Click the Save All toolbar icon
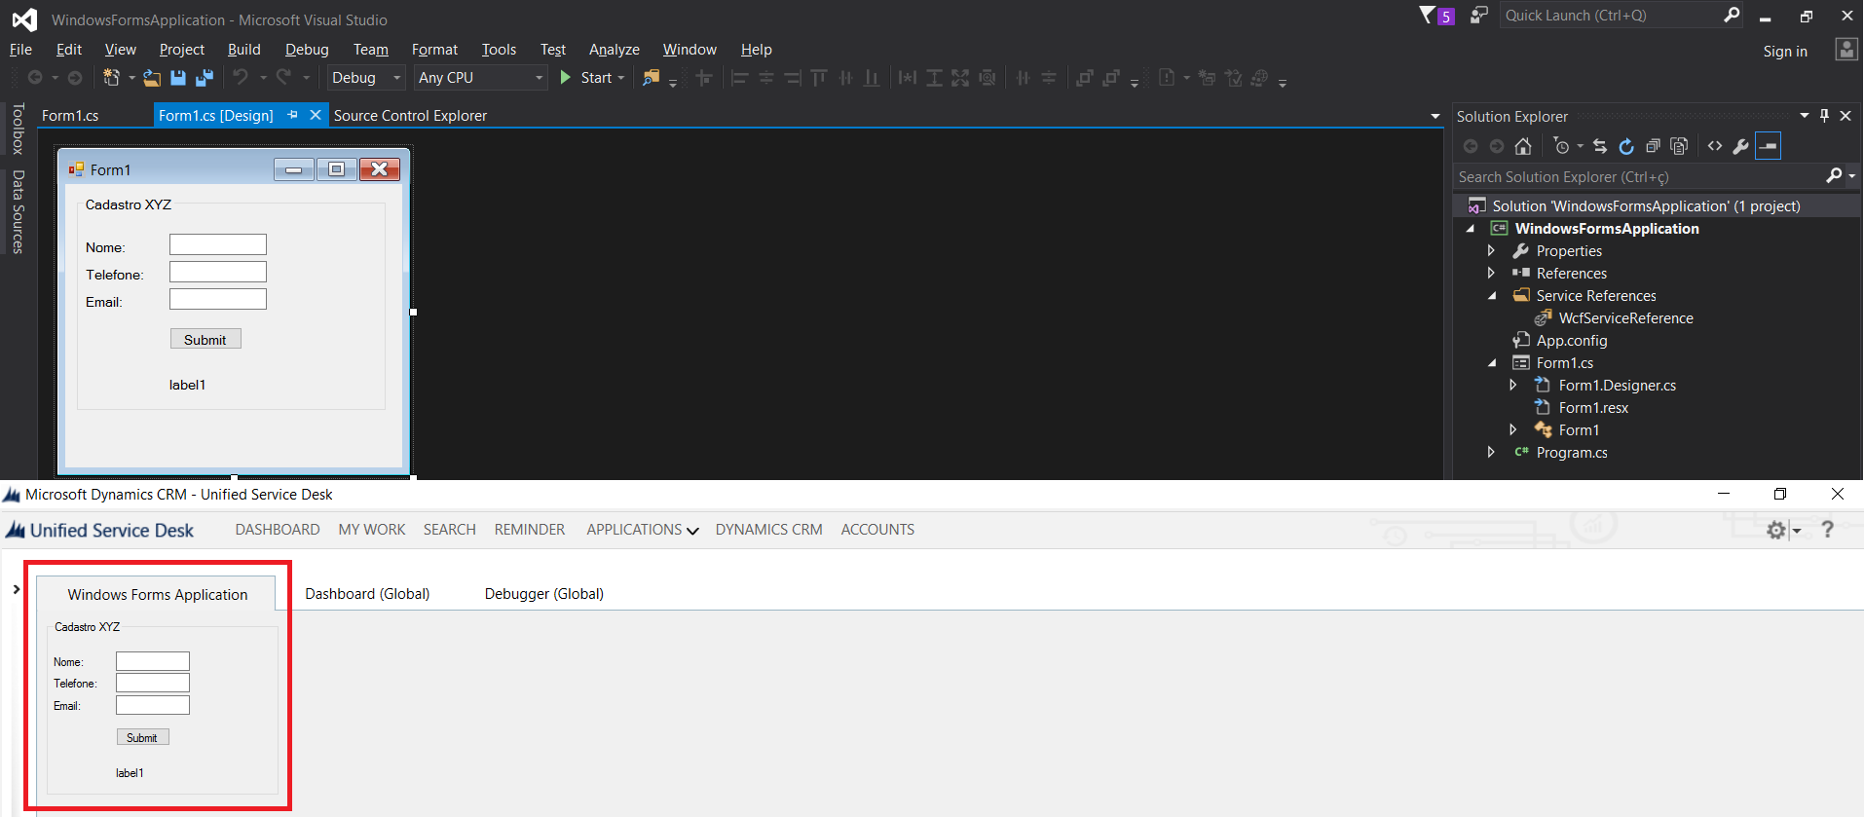Viewport: 1864px width, 817px height. pos(205,78)
